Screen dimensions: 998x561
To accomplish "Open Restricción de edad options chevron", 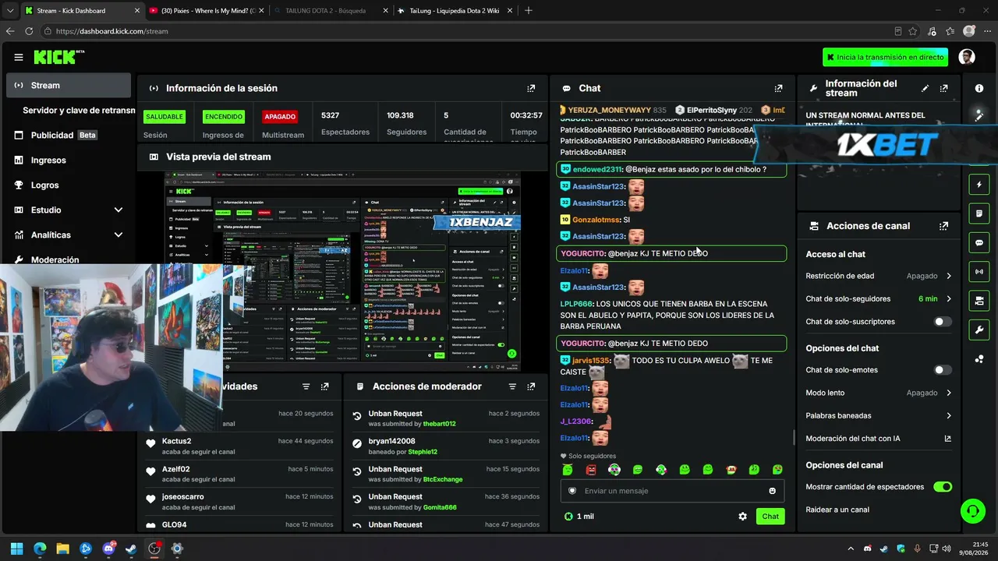I will [x=949, y=276].
